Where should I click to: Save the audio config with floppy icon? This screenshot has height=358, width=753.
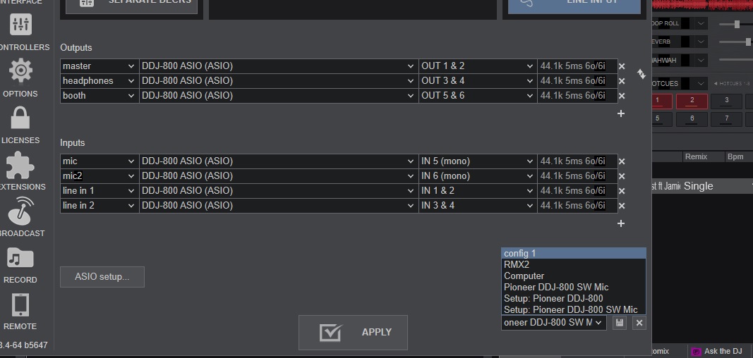pyautogui.click(x=620, y=323)
